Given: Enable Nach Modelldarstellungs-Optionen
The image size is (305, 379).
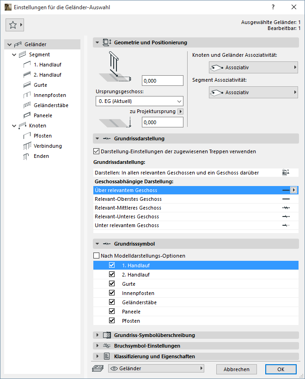Looking at the screenshot, I should (97, 255).
